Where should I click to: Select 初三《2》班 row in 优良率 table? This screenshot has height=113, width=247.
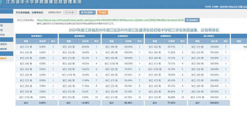tap(80, 47)
